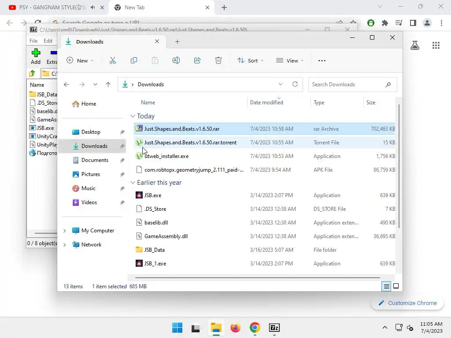Click the Copy icon in Explorer toolbar
451x338 pixels.
point(134,61)
